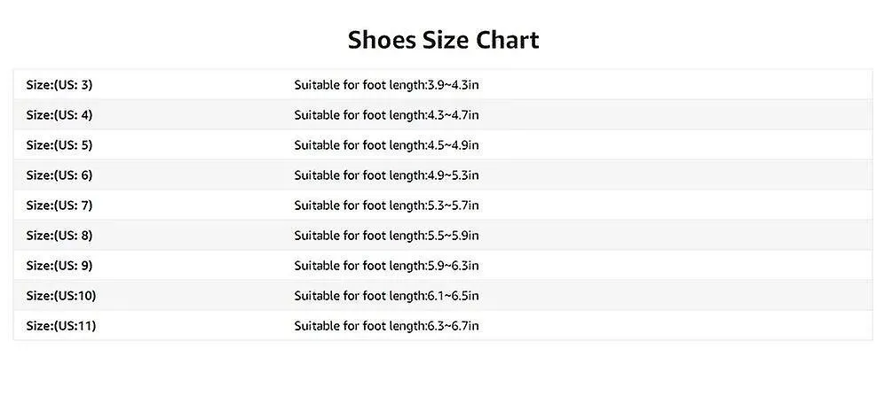Select the Size:(US: 8) row label

coord(59,236)
